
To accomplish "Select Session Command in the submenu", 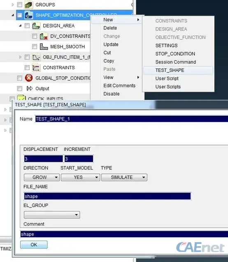I will pyautogui.click(x=176, y=62).
